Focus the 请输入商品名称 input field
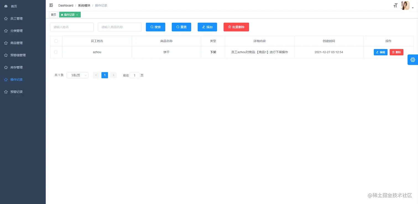418x204 pixels. click(120, 27)
